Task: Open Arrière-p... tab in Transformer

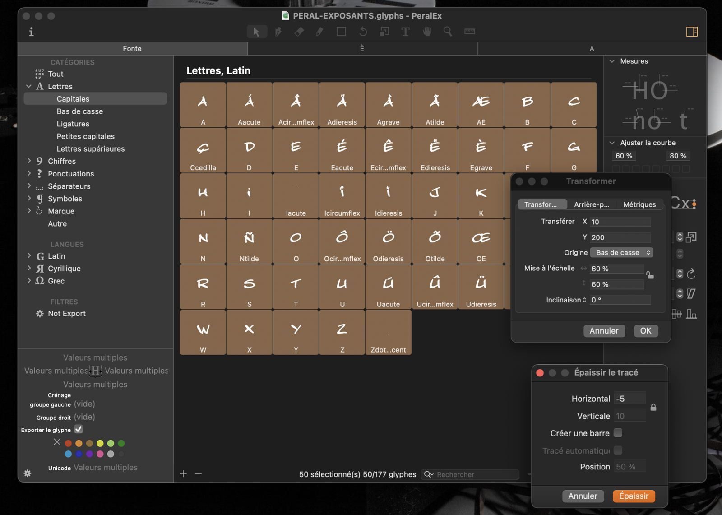Action: click(592, 204)
